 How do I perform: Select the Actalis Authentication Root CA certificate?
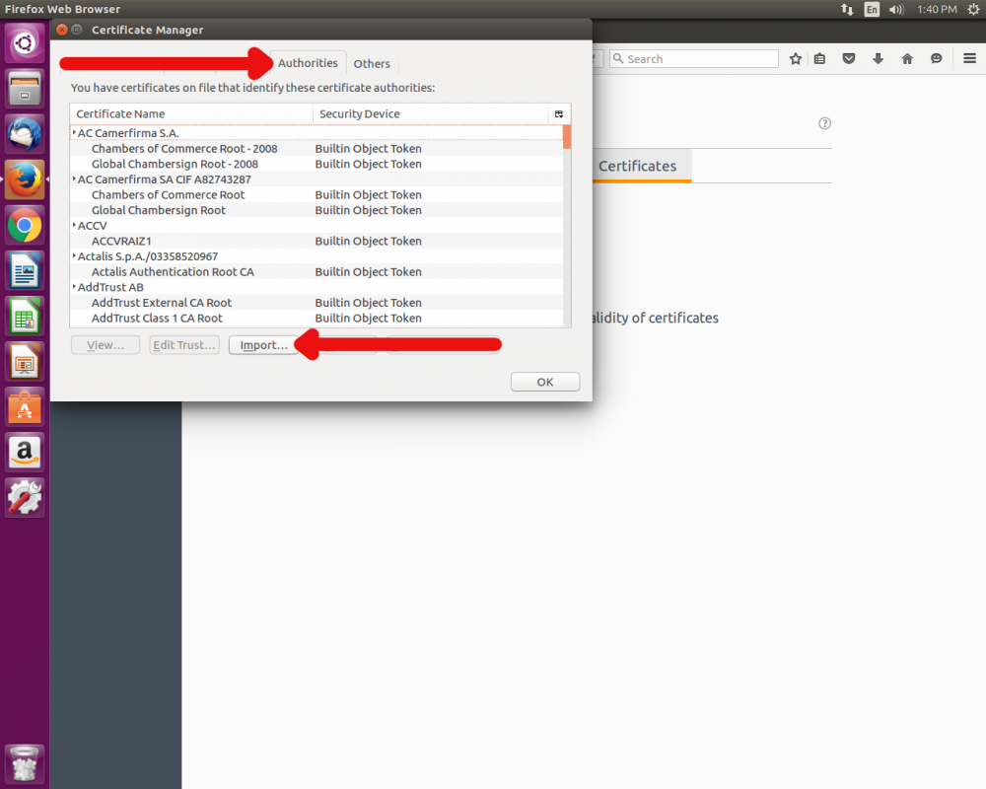[x=173, y=272]
